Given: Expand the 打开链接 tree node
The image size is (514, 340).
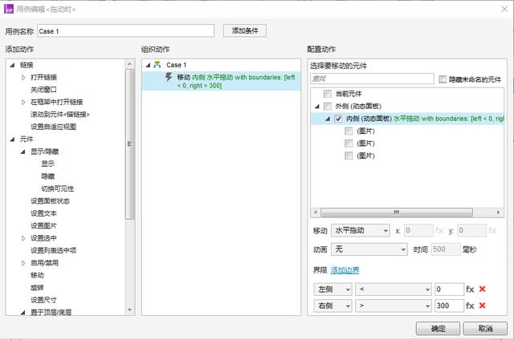Looking at the screenshot, I should pos(23,78).
